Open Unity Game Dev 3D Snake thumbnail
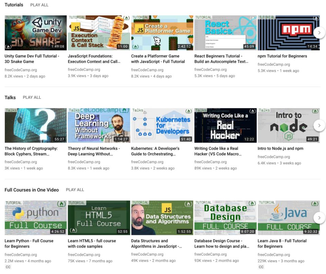The height and width of the screenshot is (274, 326). click(36, 33)
